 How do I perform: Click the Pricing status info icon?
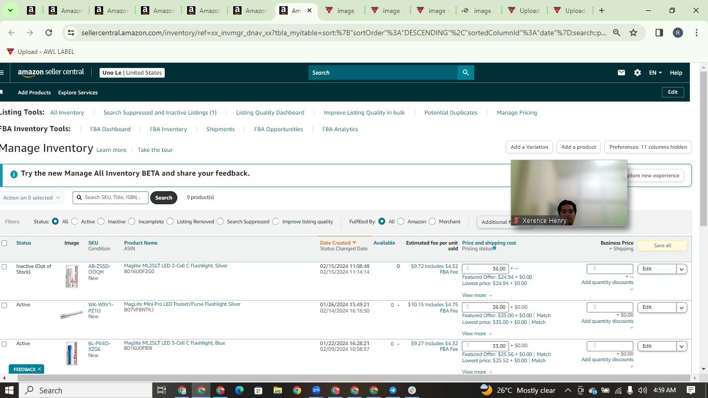click(x=494, y=248)
